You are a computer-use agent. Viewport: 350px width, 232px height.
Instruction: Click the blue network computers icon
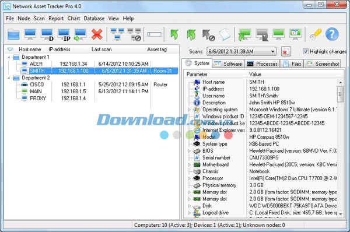click(117, 34)
